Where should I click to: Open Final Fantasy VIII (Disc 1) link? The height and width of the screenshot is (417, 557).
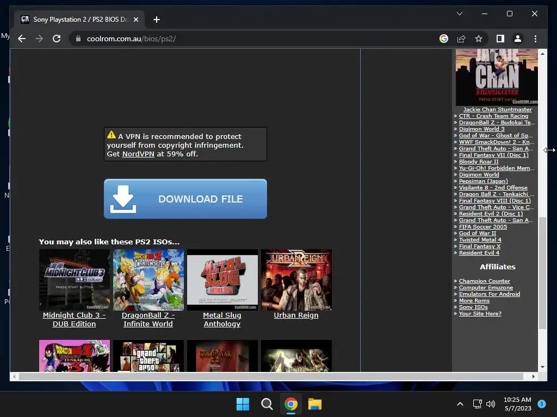tap(495, 201)
